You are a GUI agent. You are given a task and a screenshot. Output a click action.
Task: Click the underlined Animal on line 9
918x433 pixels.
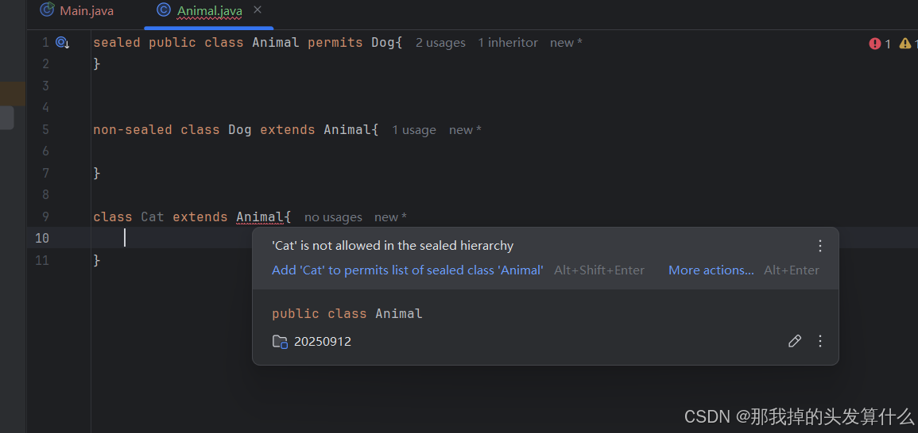[x=260, y=216]
